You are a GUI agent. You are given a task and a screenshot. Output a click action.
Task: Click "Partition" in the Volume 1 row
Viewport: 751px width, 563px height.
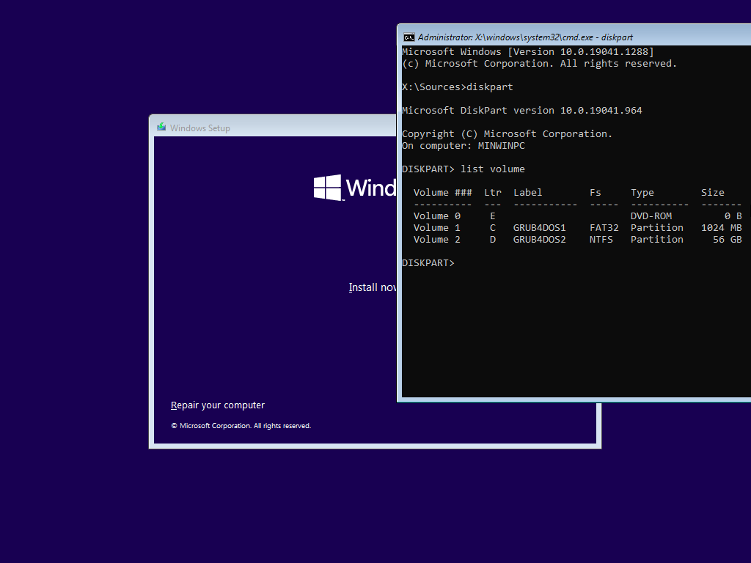coord(657,228)
